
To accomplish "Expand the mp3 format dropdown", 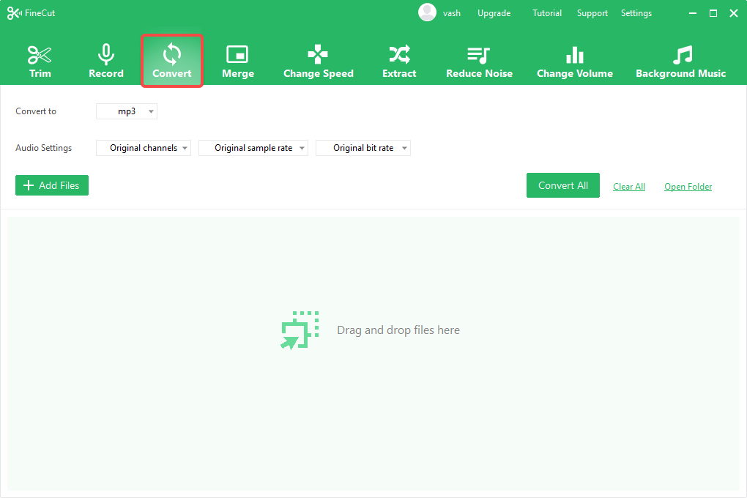I will pyautogui.click(x=127, y=111).
